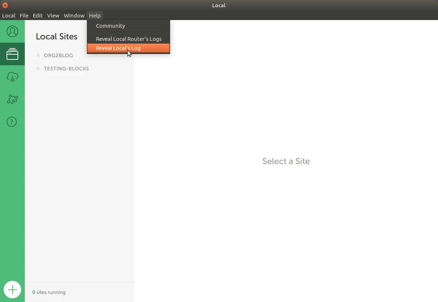Image resolution: width=438 pixels, height=302 pixels.
Task: Open the Add-ons puzzle piece icon
Action: pyautogui.click(x=12, y=99)
